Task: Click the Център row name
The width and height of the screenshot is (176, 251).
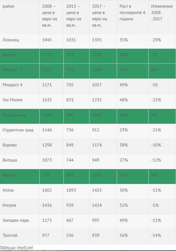Action: [10, 55]
